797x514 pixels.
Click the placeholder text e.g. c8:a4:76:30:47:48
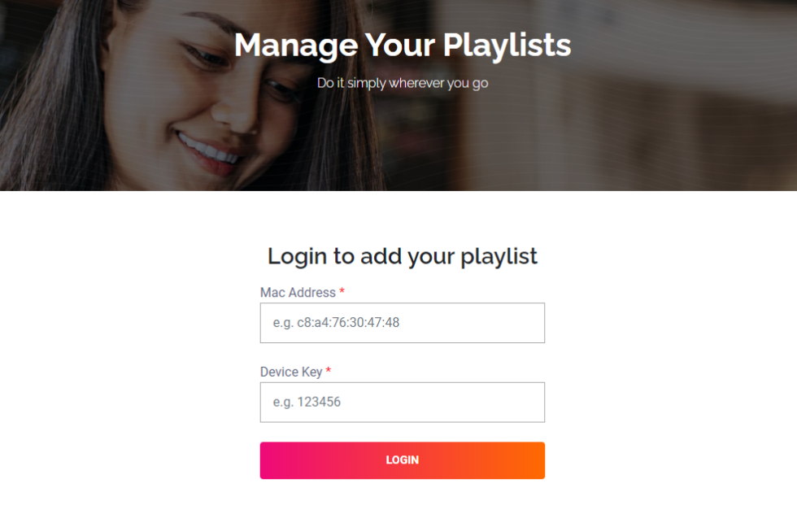point(336,322)
